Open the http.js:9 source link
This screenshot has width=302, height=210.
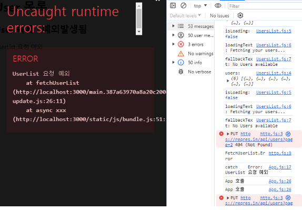pyautogui.click(x=280, y=153)
